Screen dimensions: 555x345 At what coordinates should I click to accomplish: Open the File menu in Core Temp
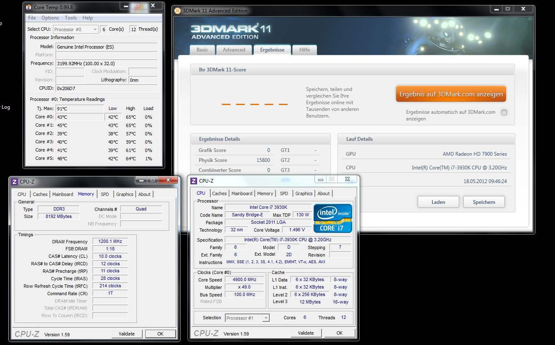(x=32, y=18)
